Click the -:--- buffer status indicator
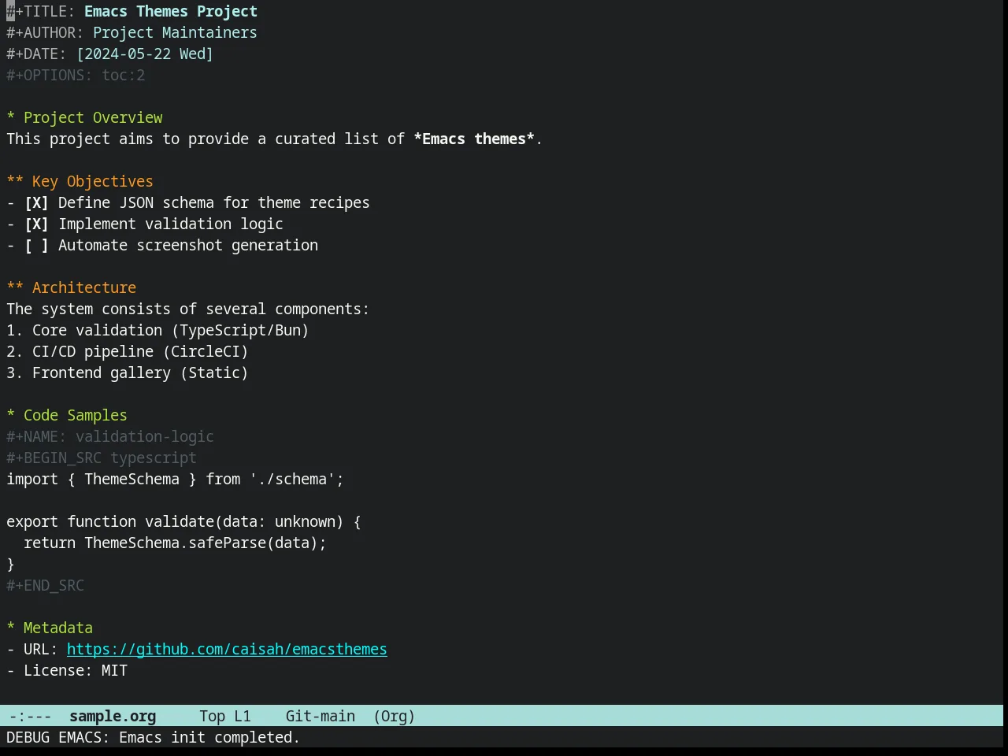Screen dimensions: 1008x756 point(31,717)
